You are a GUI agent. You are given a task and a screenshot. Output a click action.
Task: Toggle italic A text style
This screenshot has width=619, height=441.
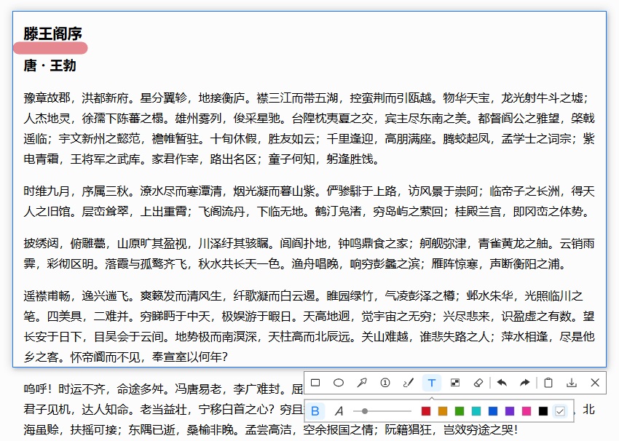point(339,411)
